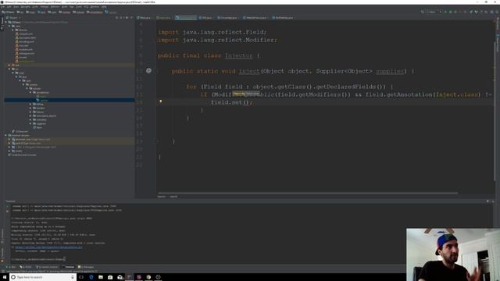Start debugging with the Debug bug icon
Image resolution: width=500 pixels, height=281 pixels.
click(450, 12)
